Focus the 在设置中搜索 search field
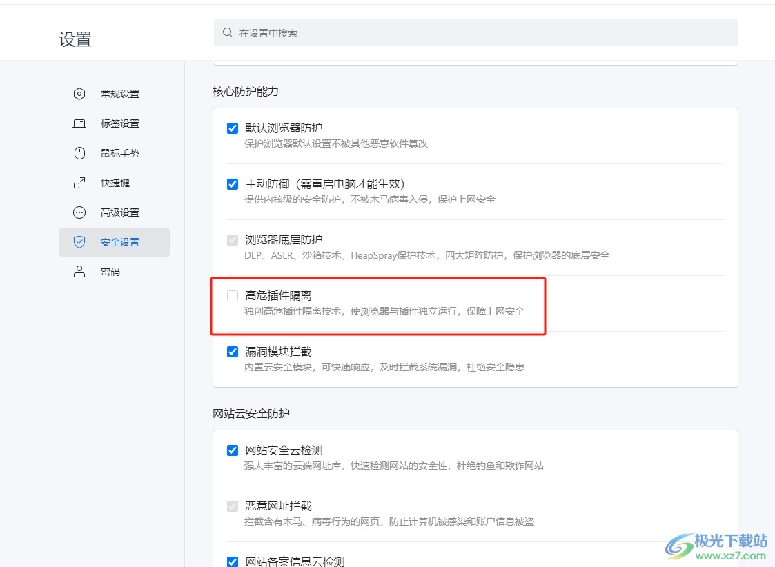 476,32
